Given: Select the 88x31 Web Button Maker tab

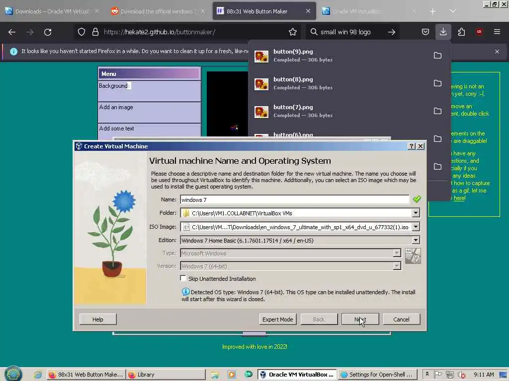Looking at the screenshot, I should pyautogui.click(x=264, y=11).
